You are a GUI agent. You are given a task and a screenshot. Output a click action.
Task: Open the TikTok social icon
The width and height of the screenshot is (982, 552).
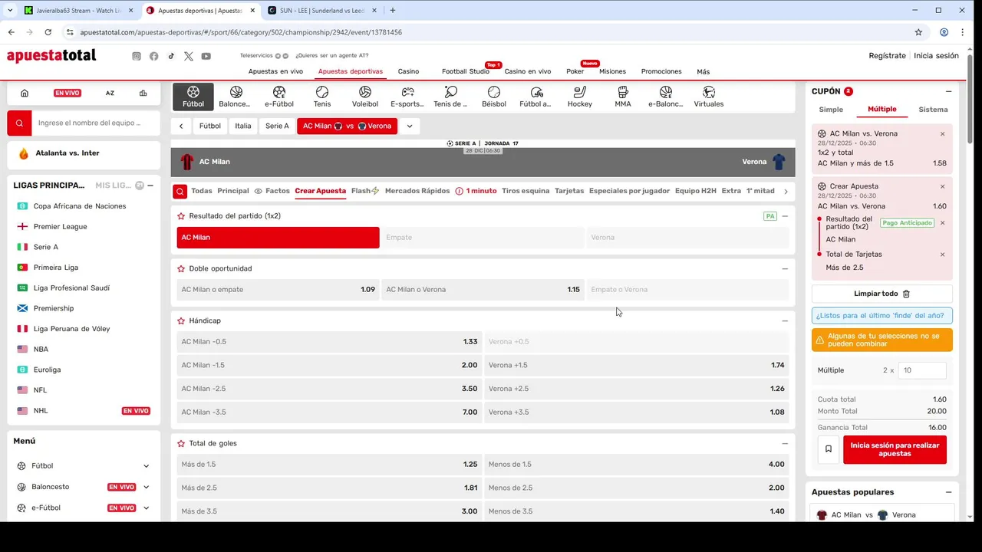[171, 56]
